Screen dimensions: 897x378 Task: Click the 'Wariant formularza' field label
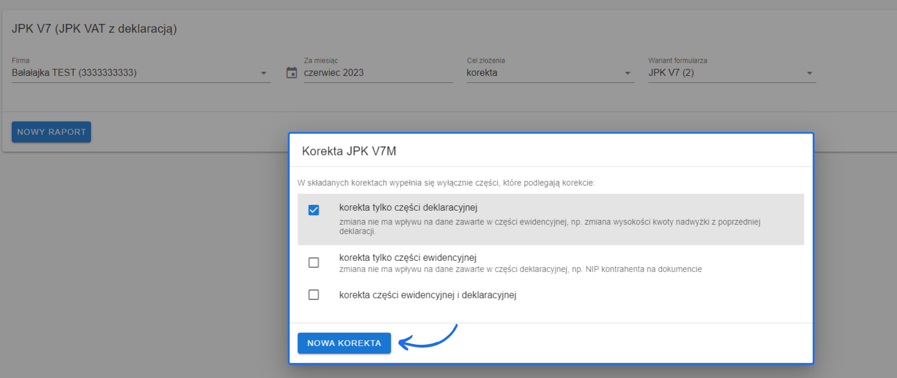[678, 60]
